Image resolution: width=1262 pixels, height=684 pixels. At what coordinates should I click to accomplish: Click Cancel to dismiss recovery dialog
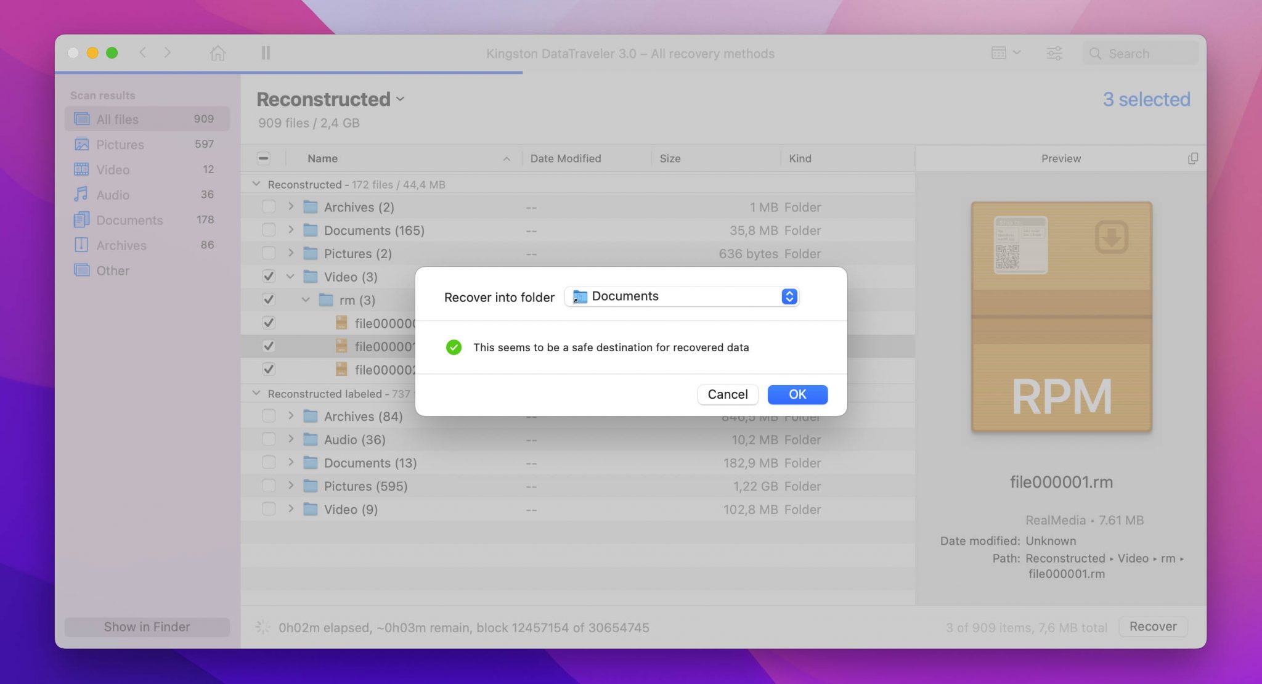(727, 394)
